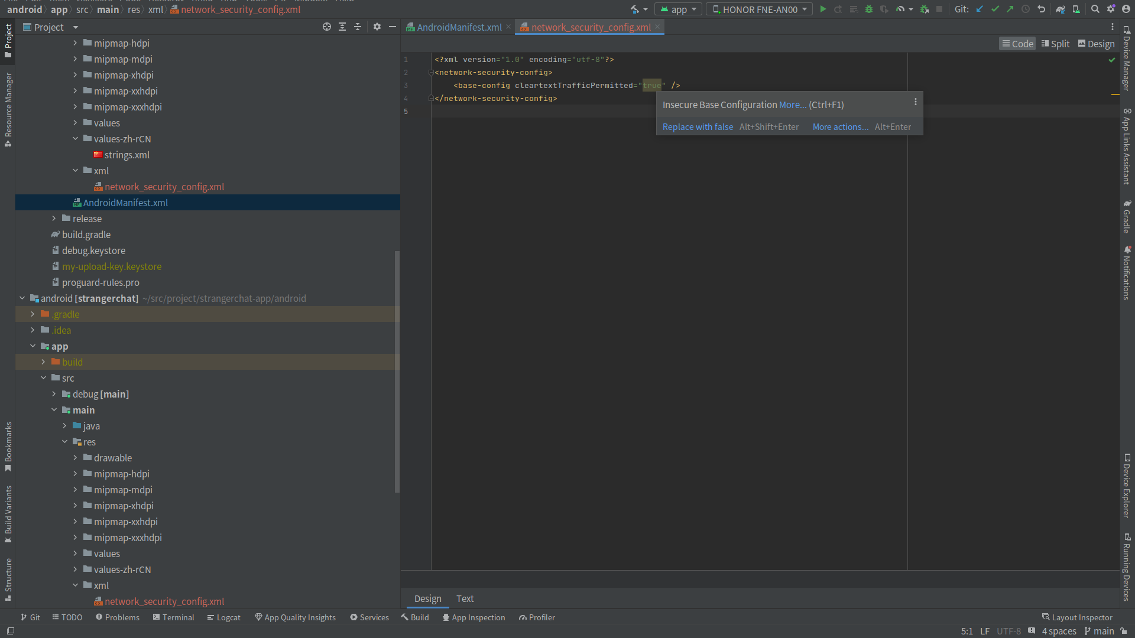Click the Git Commit checkmark icon
Viewport: 1135px width, 638px height.
[x=995, y=9]
